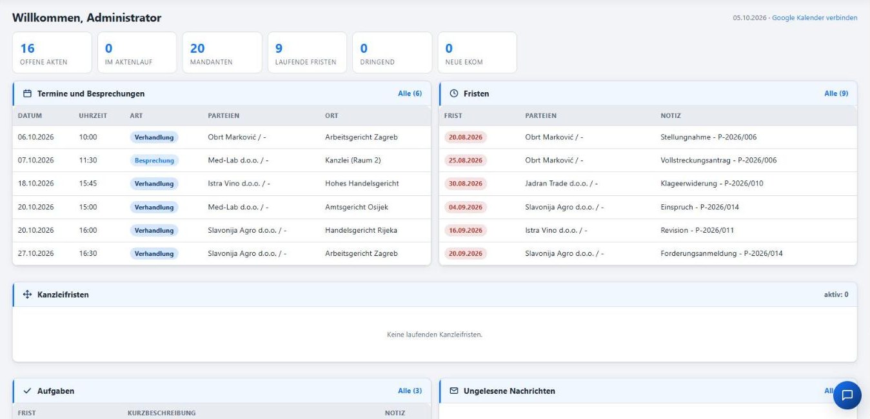Click the envelope icon beside Ungelesene Nachrichten
The height and width of the screenshot is (419, 870).
click(x=454, y=391)
